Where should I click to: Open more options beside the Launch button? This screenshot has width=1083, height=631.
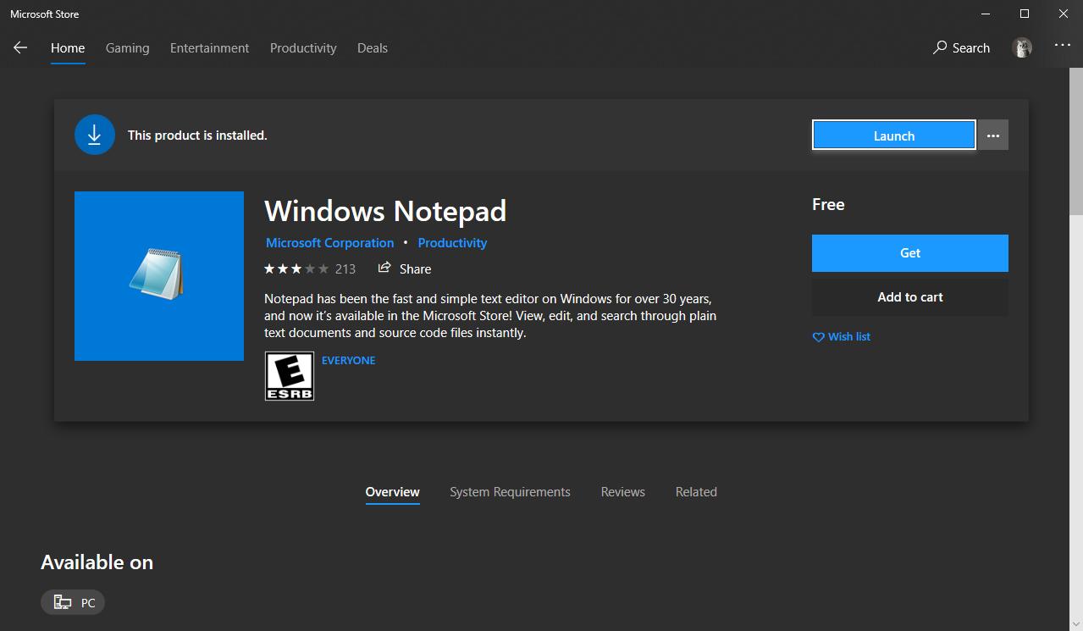tap(993, 136)
